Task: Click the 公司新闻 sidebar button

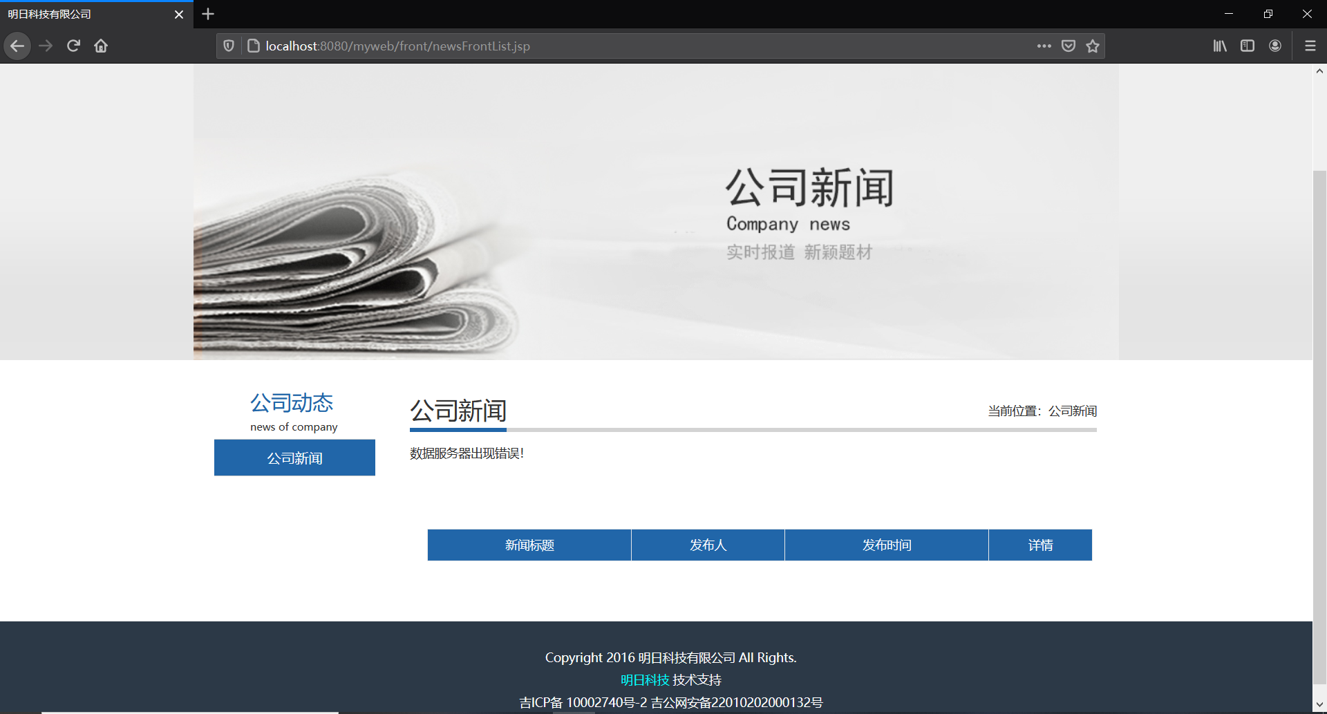Action: pos(294,458)
